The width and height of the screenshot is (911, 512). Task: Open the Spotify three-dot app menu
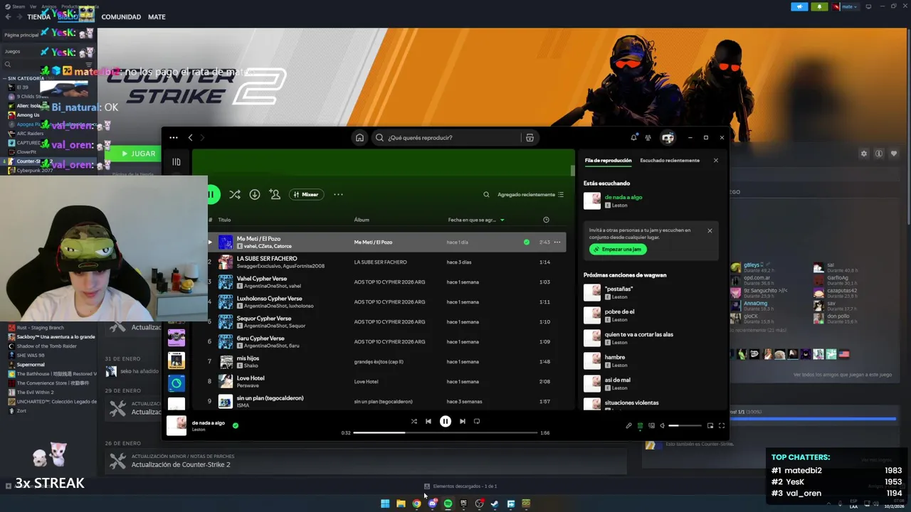[x=174, y=138]
